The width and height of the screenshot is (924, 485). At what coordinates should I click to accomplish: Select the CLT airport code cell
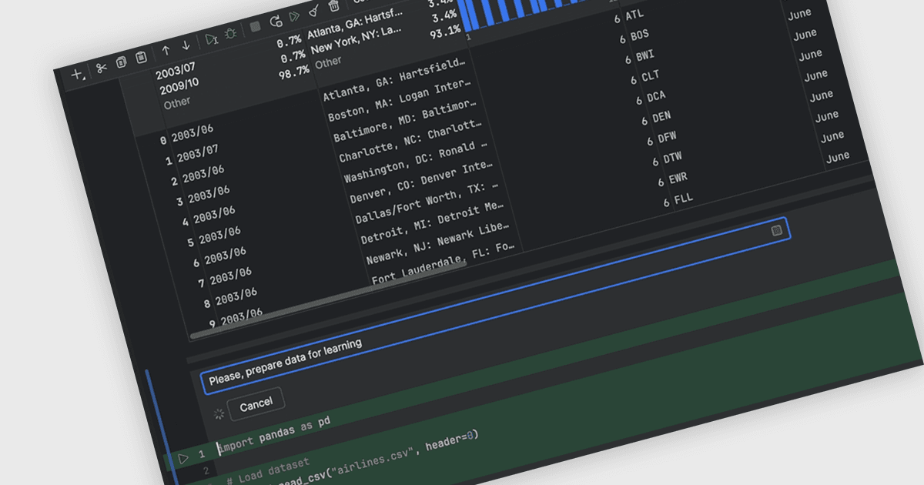(x=651, y=76)
